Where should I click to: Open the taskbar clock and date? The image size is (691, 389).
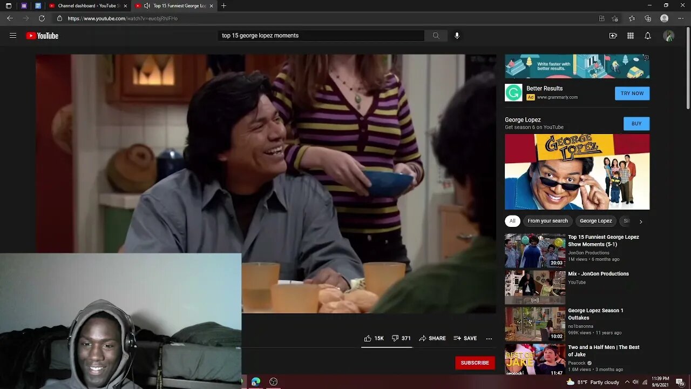[660, 382]
